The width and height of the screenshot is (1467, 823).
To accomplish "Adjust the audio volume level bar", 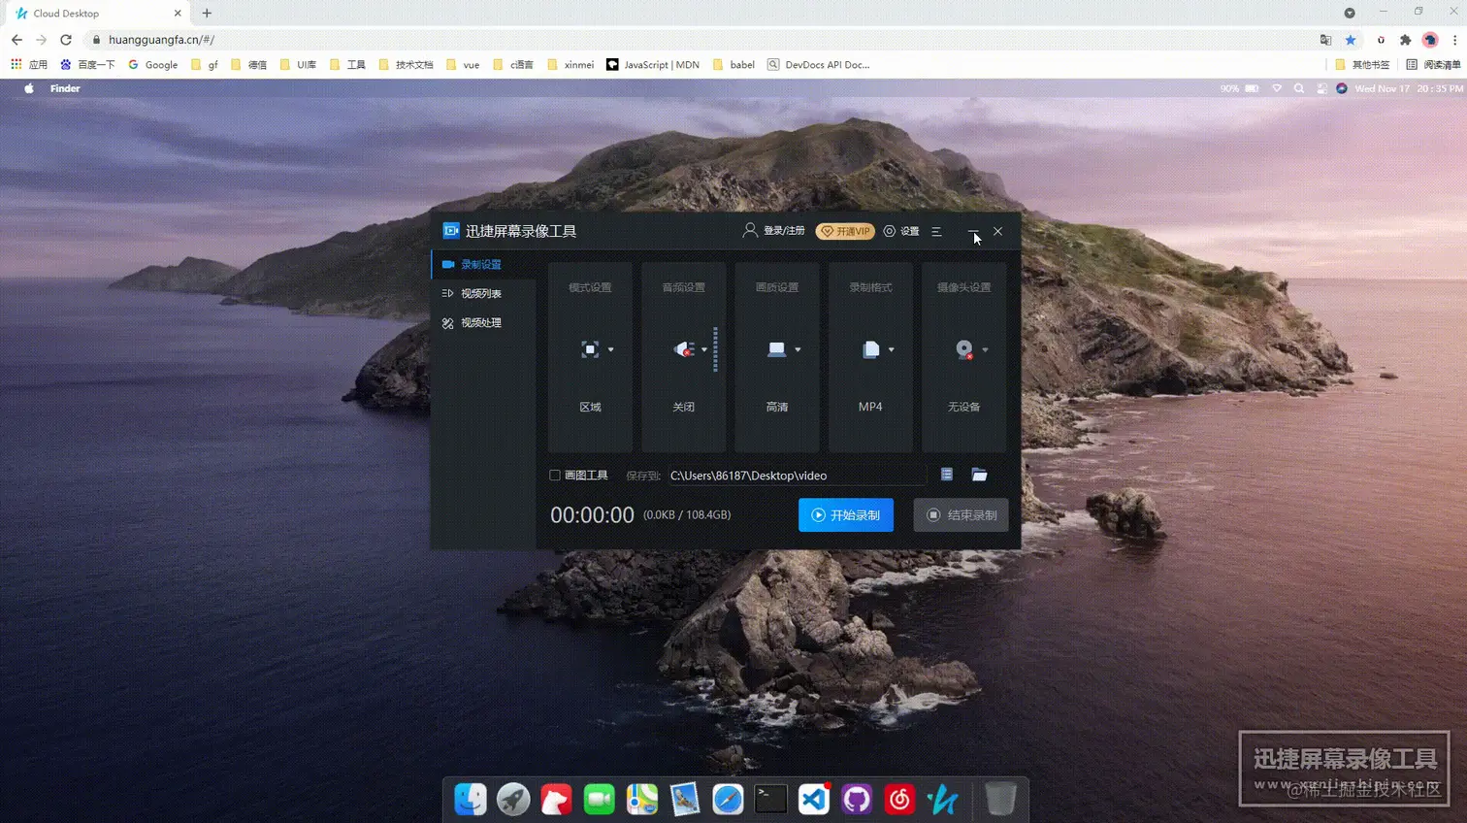I will coord(716,349).
